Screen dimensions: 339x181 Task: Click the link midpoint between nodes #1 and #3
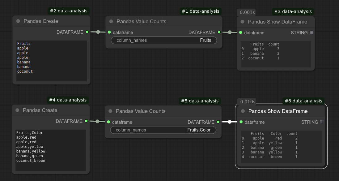[x=230, y=32]
